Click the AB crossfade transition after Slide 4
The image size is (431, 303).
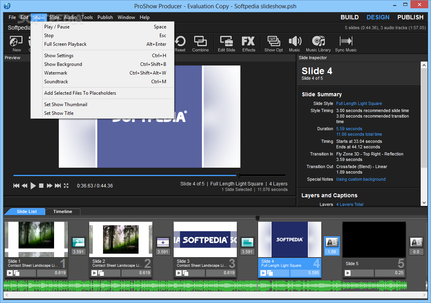[x=332, y=242]
